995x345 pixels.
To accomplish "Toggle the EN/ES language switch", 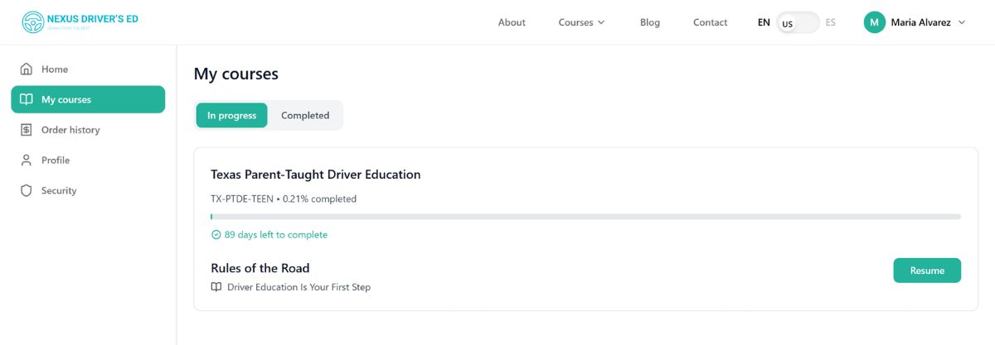I will 798,22.
